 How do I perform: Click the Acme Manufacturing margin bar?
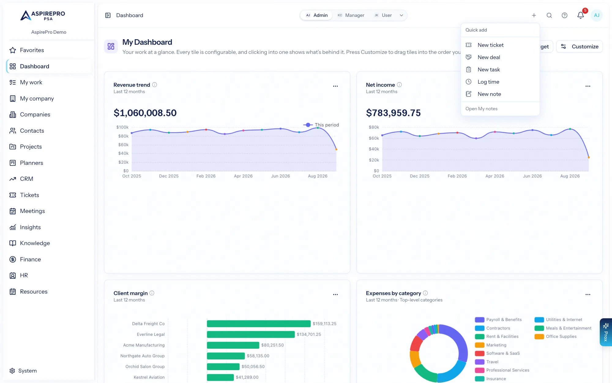(x=233, y=345)
